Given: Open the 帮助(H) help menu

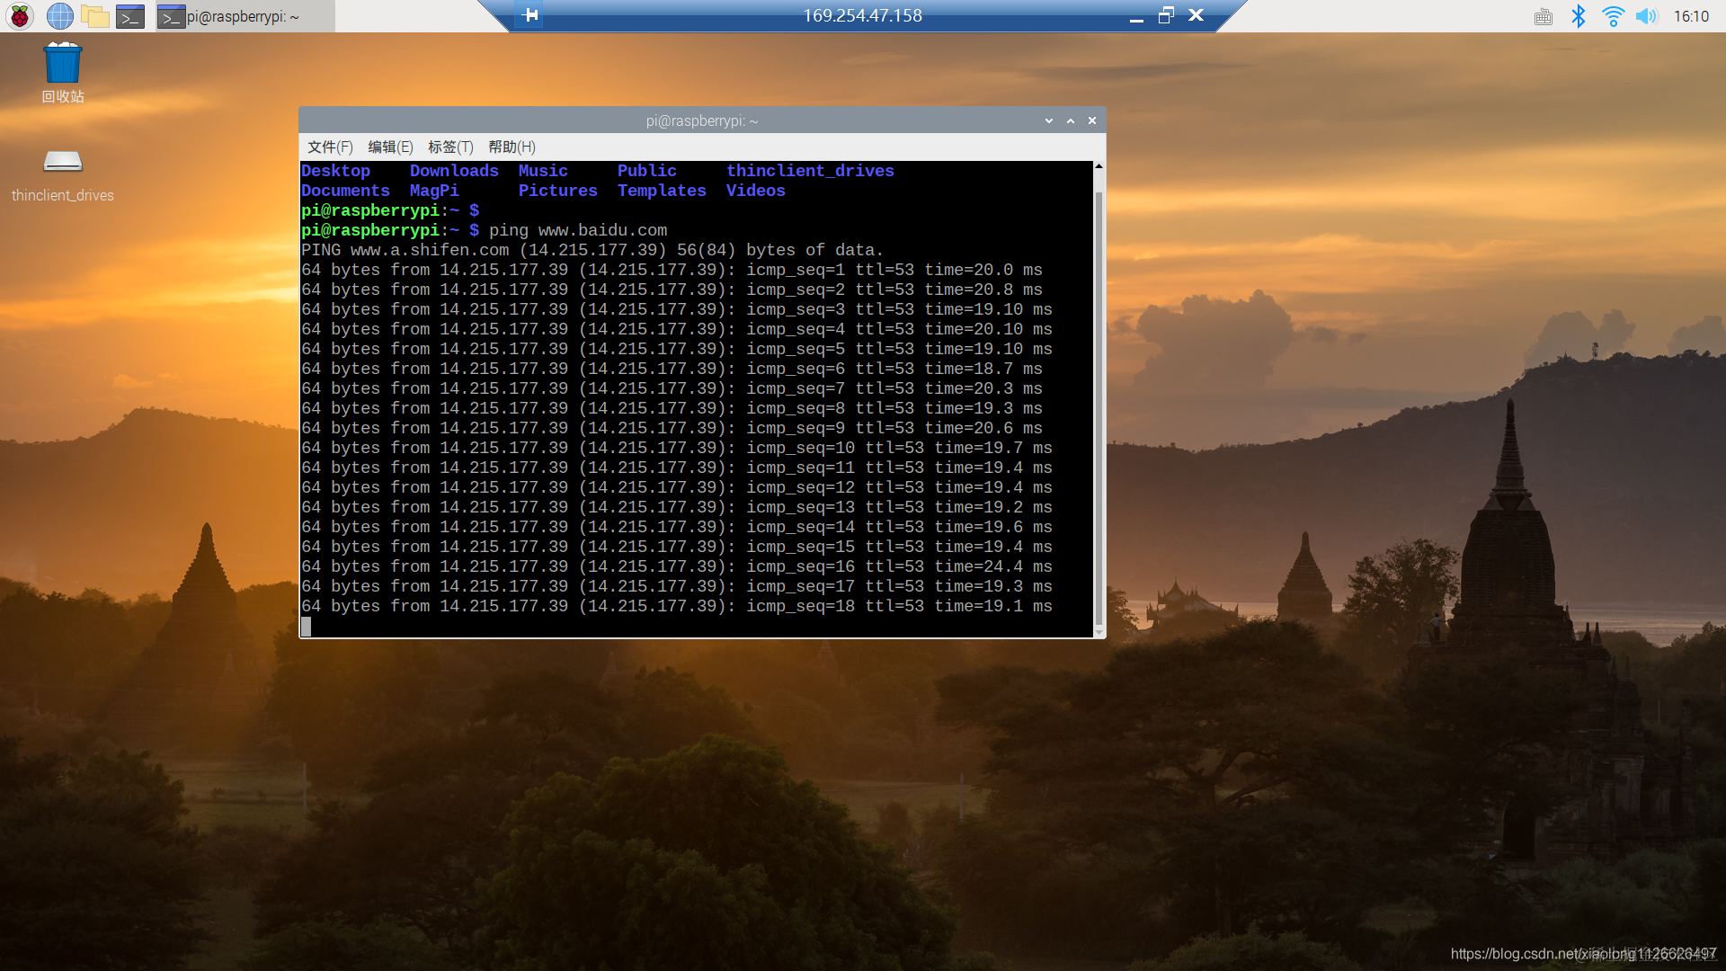Looking at the screenshot, I should 512,147.
